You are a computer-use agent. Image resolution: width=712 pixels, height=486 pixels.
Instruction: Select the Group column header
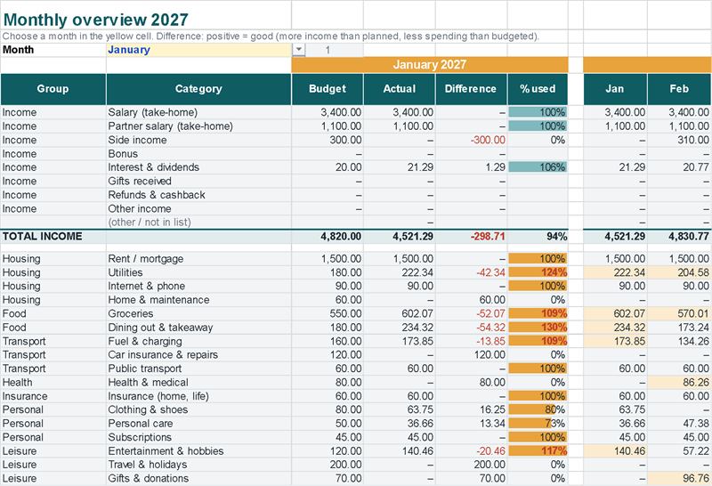pyautogui.click(x=53, y=89)
